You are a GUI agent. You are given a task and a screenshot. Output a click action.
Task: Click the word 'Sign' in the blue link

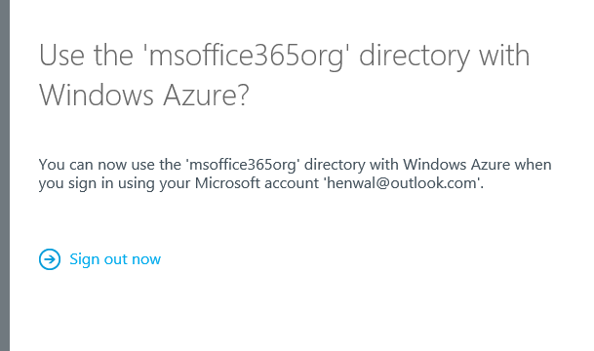click(85, 259)
